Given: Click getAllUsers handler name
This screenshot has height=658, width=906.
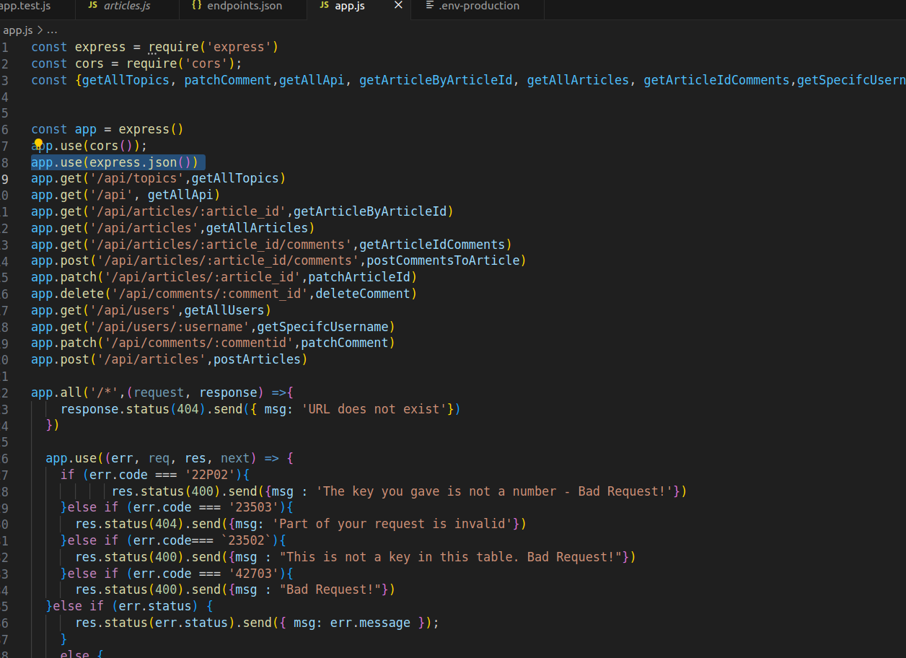Looking at the screenshot, I should click(x=224, y=310).
